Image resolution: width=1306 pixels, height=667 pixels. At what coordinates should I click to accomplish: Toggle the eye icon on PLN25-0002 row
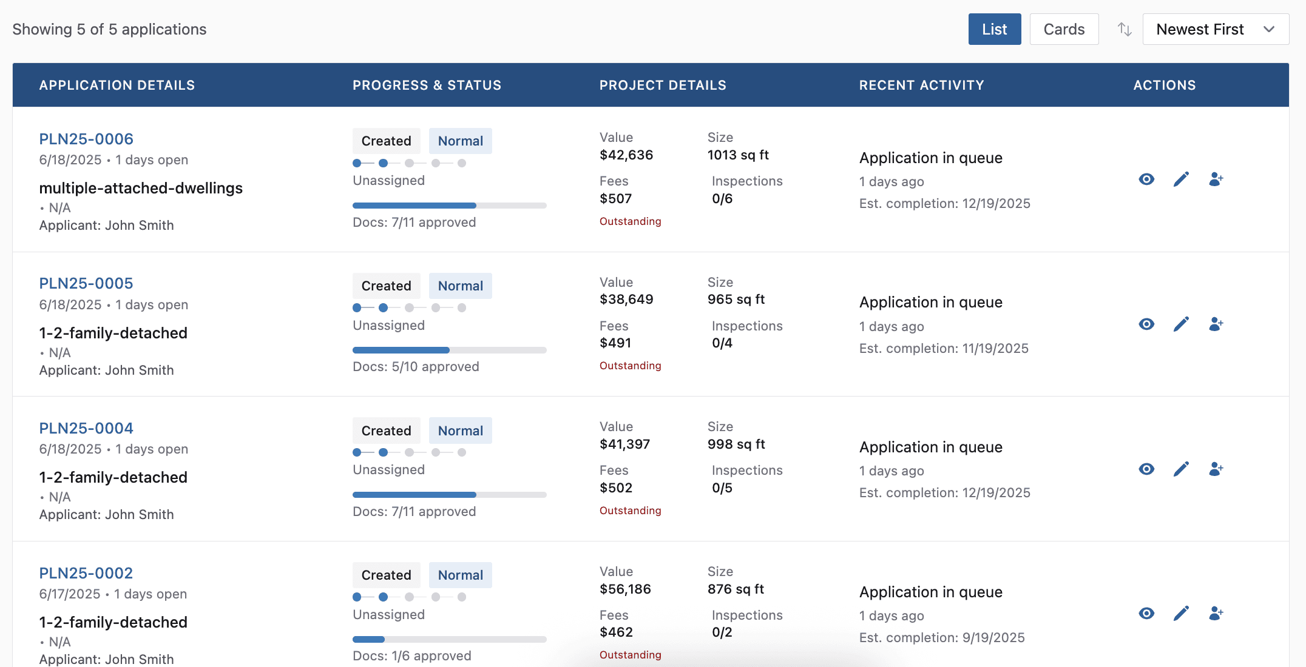coord(1146,614)
